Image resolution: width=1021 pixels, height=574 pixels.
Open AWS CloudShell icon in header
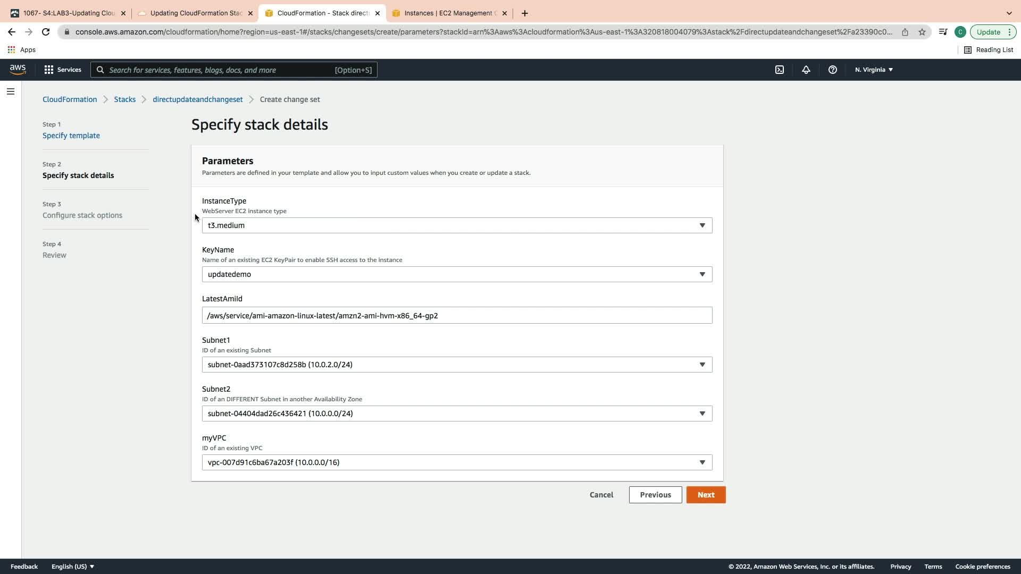coord(780,70)
